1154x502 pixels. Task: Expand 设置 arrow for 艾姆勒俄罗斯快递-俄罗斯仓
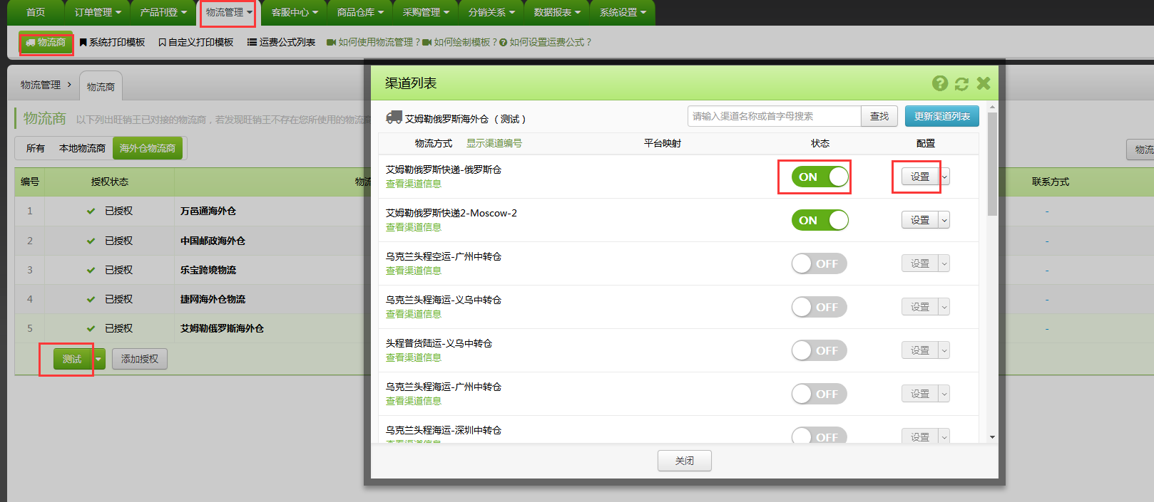tap(944, 177)
